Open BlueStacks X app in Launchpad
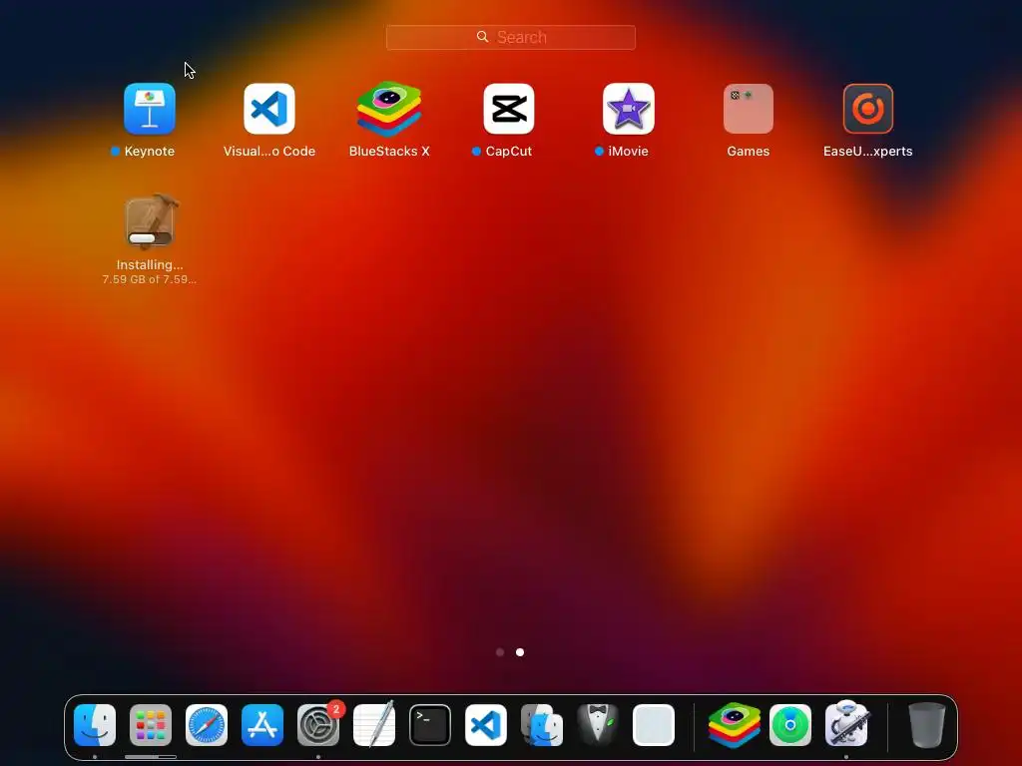 tap(389, 109)
